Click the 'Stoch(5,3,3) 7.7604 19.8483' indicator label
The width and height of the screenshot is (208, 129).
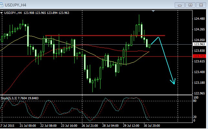click(19, 98)
